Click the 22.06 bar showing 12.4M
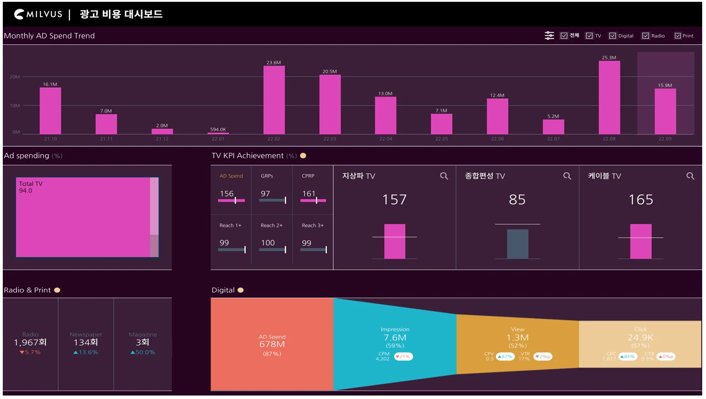 click(497, 116)
